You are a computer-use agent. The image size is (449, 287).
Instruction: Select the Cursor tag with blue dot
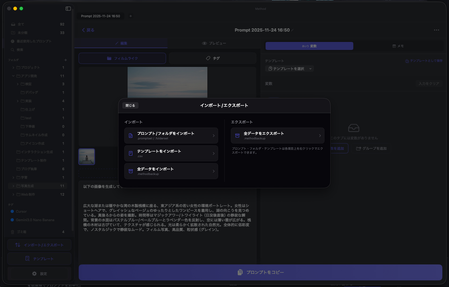coord(21,212)
